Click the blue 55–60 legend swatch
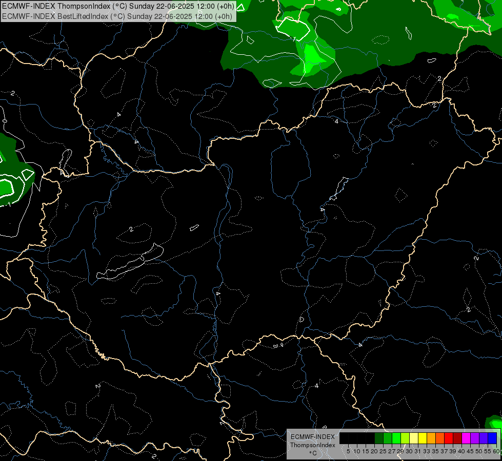 (492, 438)
